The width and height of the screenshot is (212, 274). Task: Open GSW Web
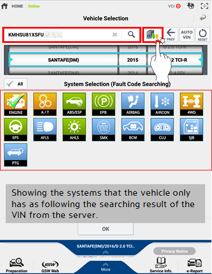[x=50, y=266]
